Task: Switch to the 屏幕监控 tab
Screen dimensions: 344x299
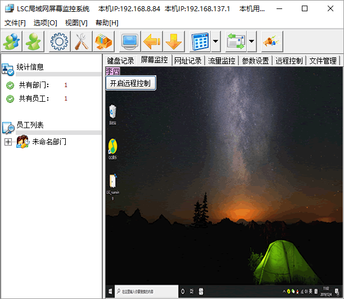Action: click(x=154, y=60)
